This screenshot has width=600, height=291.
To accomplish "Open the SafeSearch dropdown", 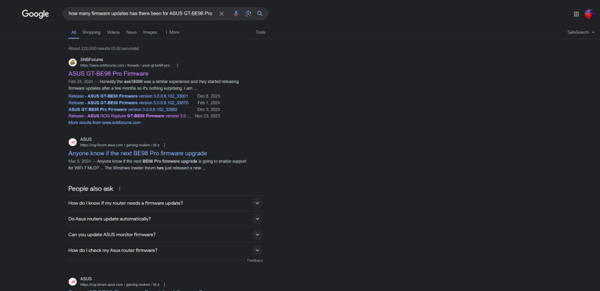I will point(581,32).
